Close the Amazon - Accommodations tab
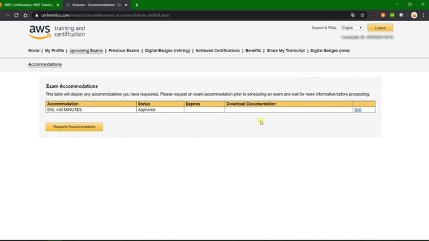 point(126,5)
